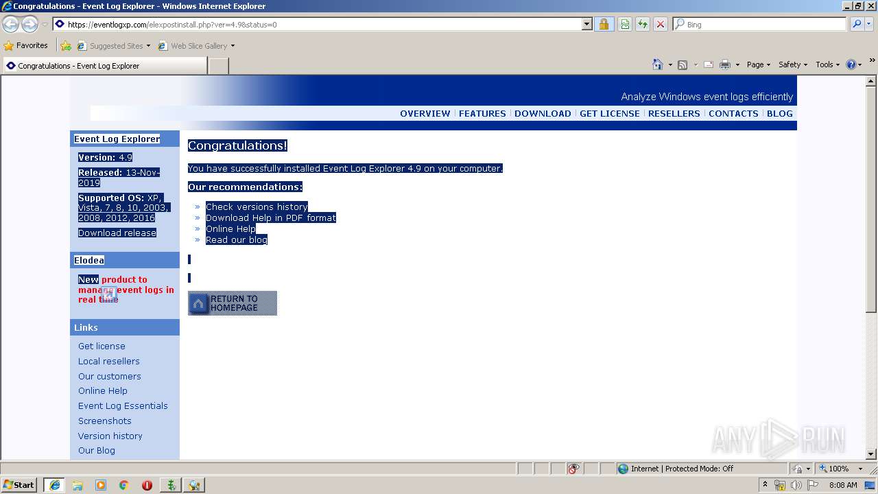Viewport: 878px width, 494px height.
Task: Click Event Log Essentials sidebar link
Action: 123,405
